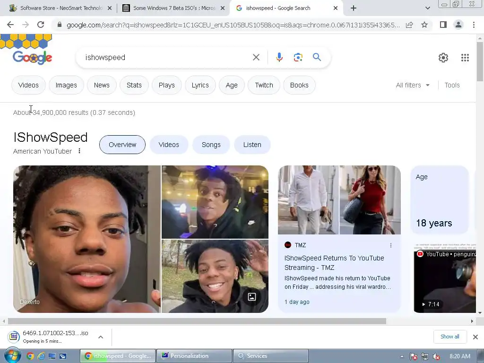Go to Google home via the logo
484x363 pixels.
point(32,57)
